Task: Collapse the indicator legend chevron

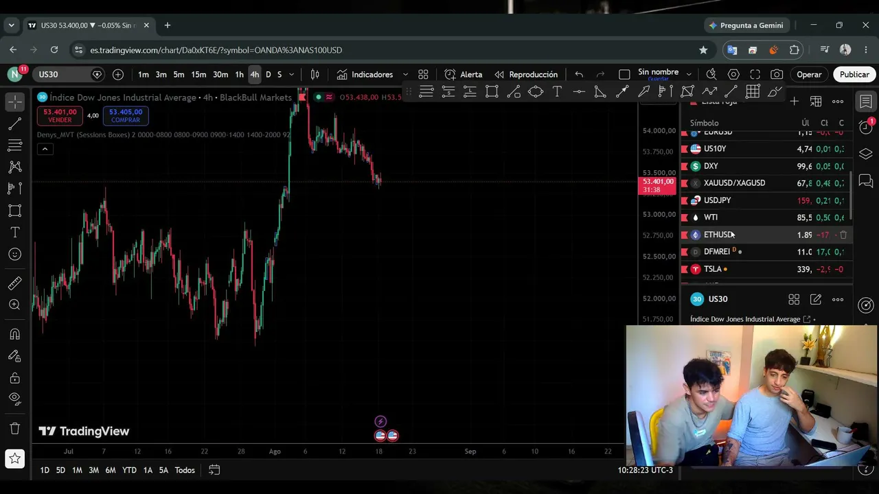Action: (45, 149)
